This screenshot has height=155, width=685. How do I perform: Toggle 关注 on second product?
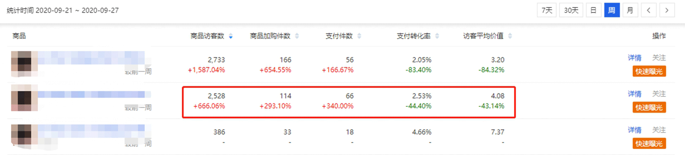(x=659, y=94)
